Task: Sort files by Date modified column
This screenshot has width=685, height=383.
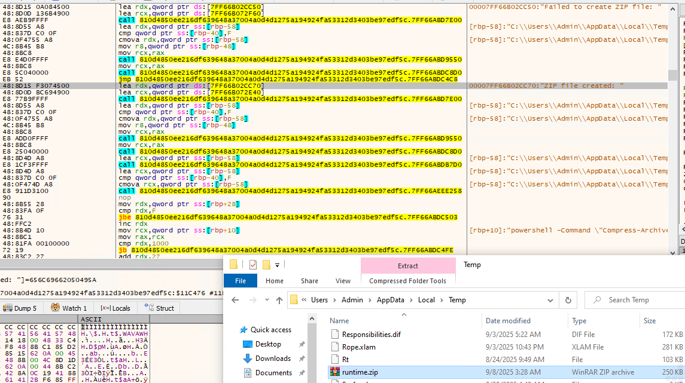Action: click(507, 321)
